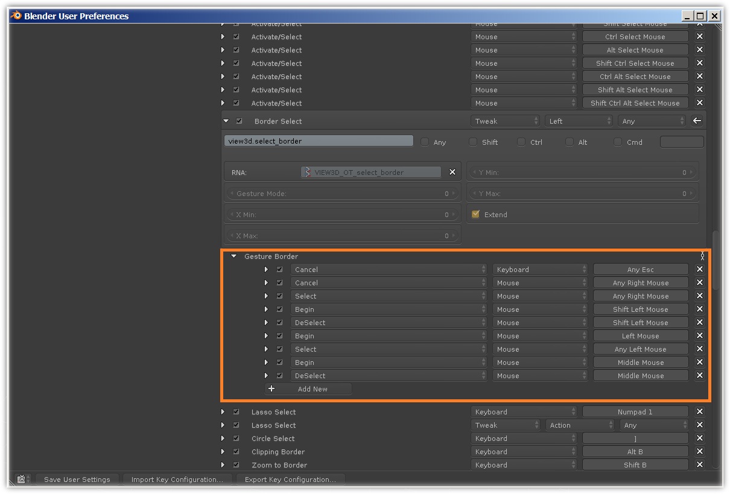Delete the keyboard Cancel entry under Gesture Border

pos(699,269)
